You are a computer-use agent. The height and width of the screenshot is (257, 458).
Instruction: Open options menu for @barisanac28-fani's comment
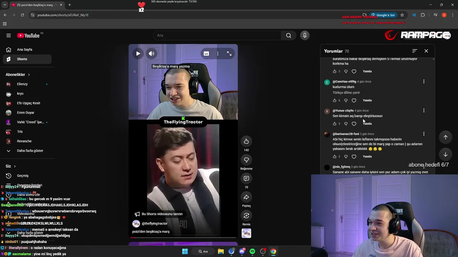424,134
